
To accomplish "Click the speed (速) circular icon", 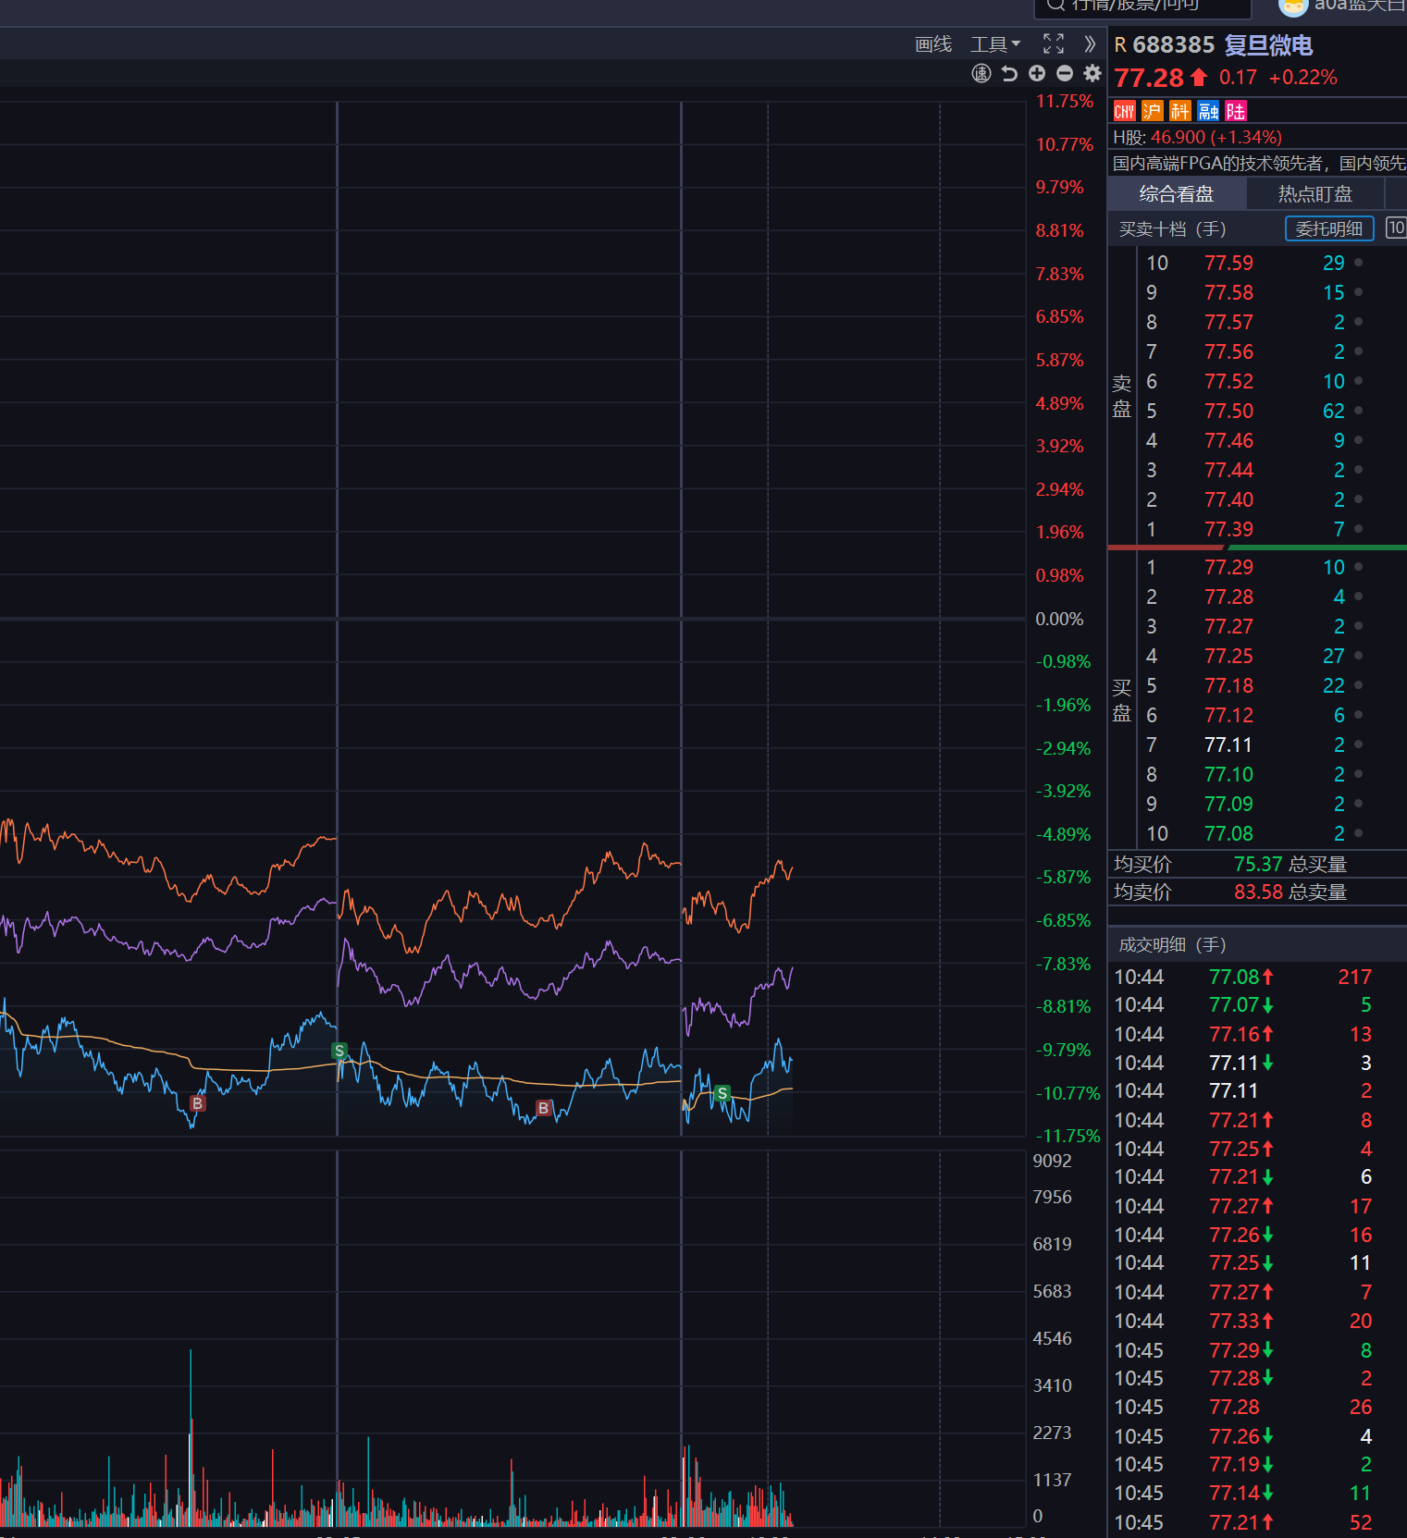I will (x=981, y=74).
